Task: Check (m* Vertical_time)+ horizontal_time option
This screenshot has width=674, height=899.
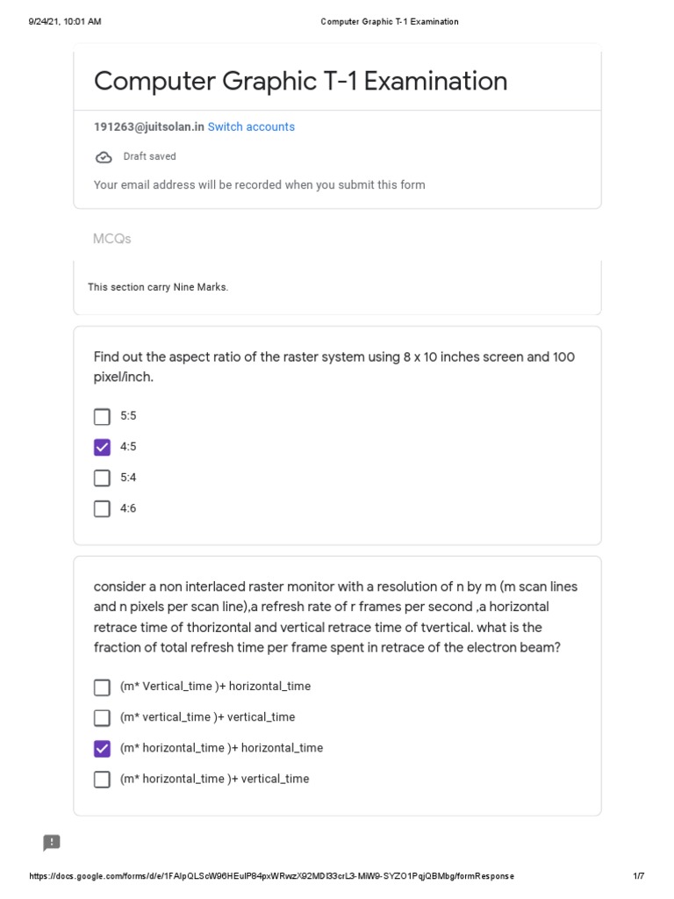Action: [102, 687]
